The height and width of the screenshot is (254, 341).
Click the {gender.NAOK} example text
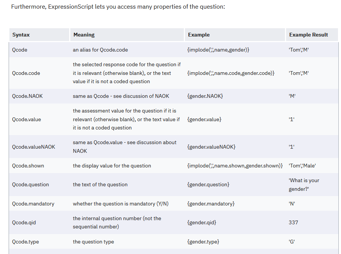[x=205, y=96]
